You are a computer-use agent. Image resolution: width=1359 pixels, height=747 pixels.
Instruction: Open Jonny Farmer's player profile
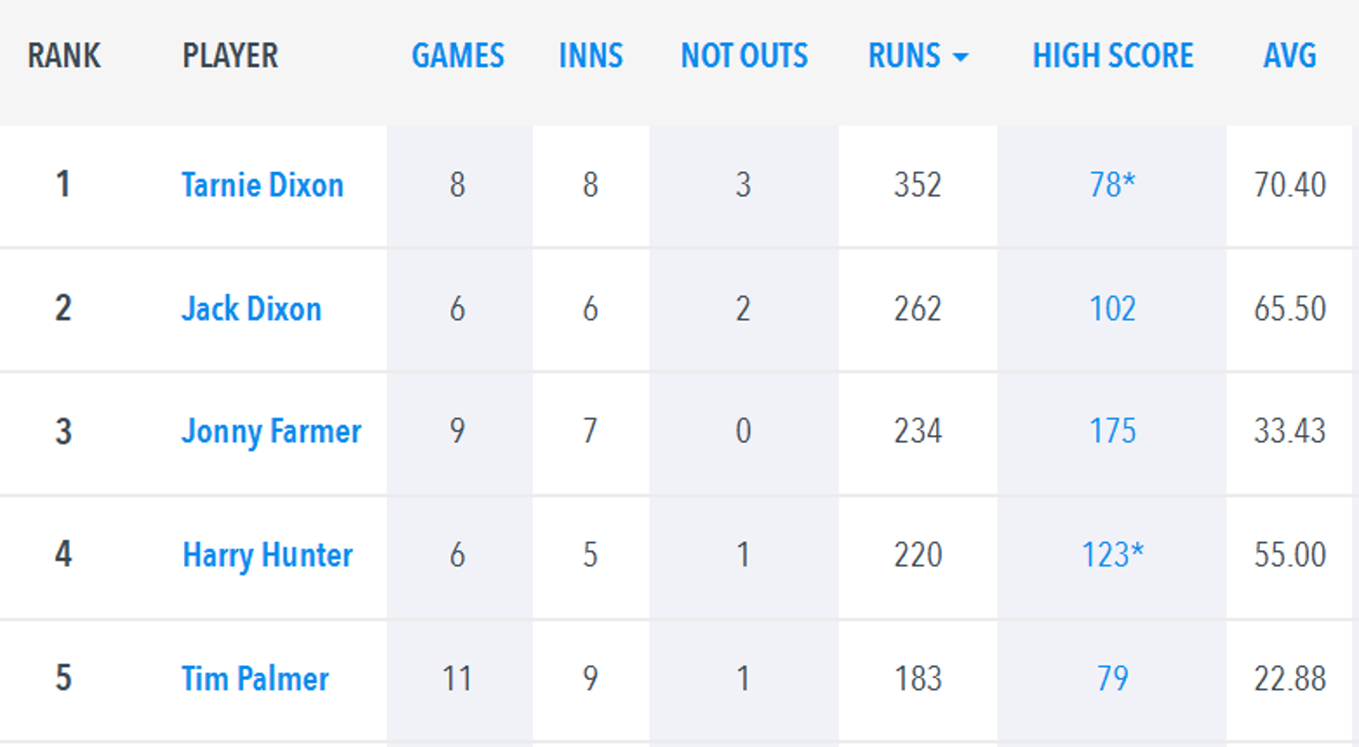pos(271,431)
